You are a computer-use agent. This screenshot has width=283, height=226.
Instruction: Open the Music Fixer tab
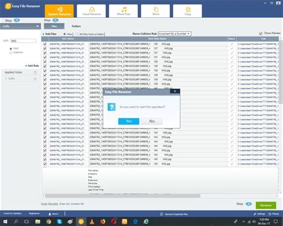tap(124, 11)
